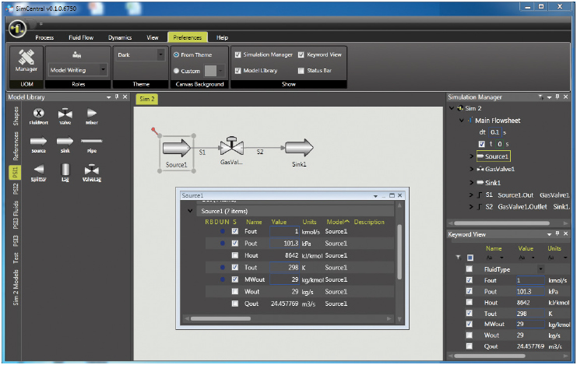The height and width of the screenshot is (365, 577).
Task: Edit the Pout value field in Source1
Action: (x=284, y=244)
